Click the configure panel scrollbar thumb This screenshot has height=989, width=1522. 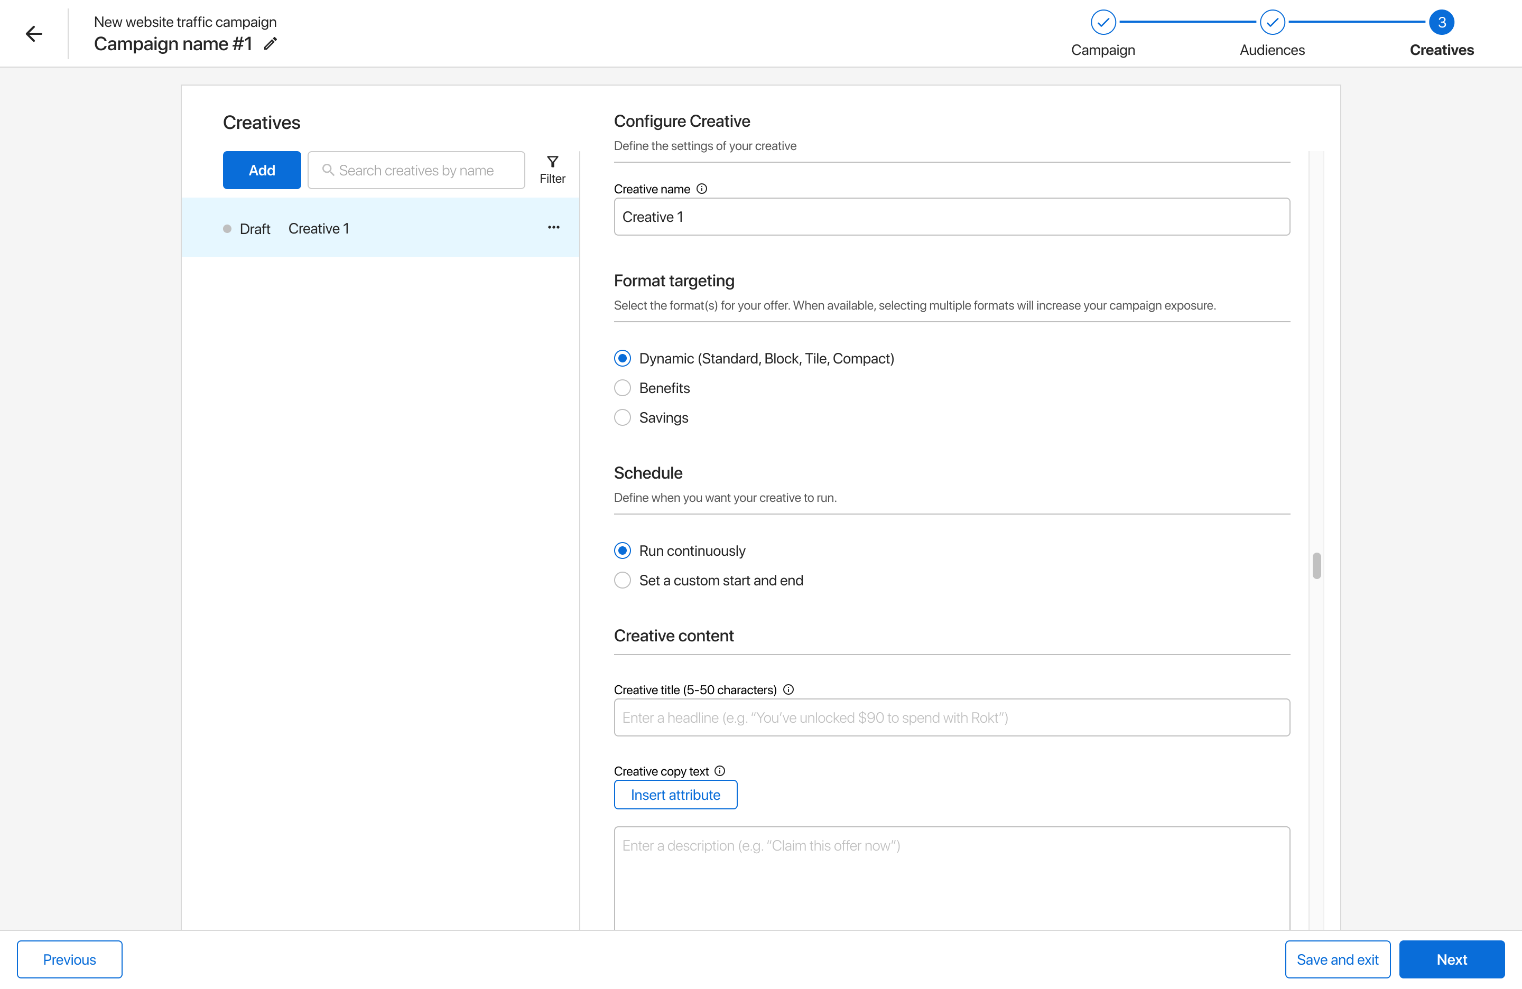[x=1316, y=565]
